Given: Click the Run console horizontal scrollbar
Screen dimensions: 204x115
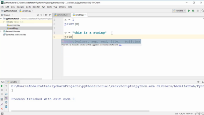Looking at the screenshot, I should 80,111.
